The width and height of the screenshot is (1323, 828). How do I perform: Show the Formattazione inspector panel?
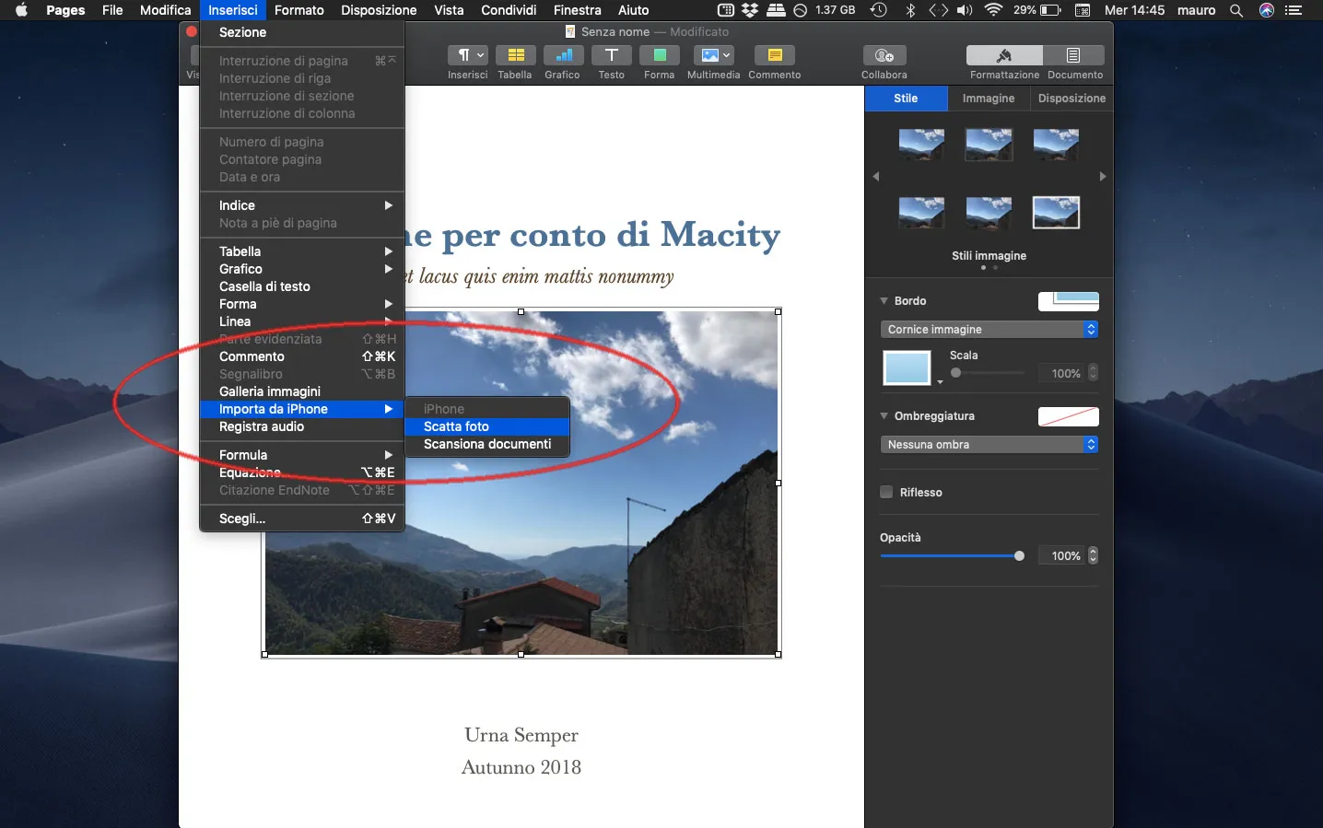tap(1004, 55)
